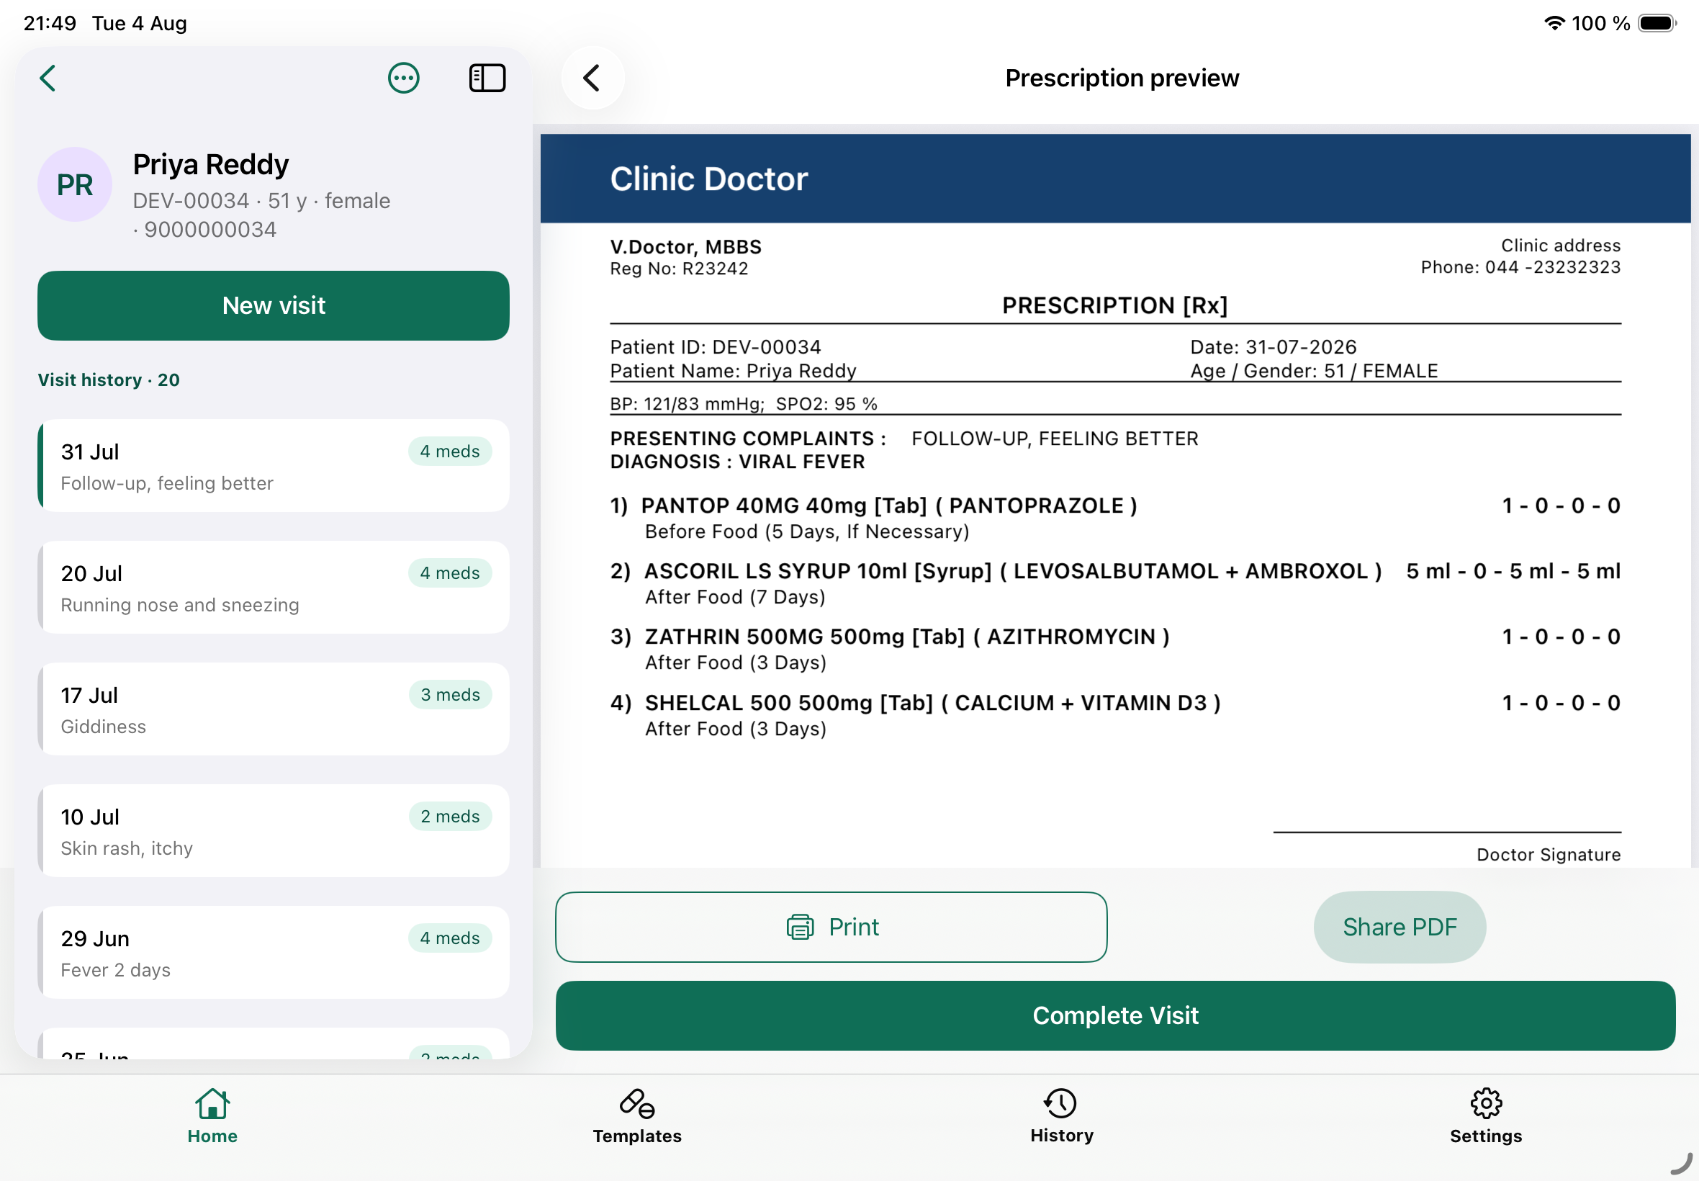Click the Date: 31-07-2026 text
Image resolution: width=1699 pixels, height=1181 pixels.
click(1273, 347)
